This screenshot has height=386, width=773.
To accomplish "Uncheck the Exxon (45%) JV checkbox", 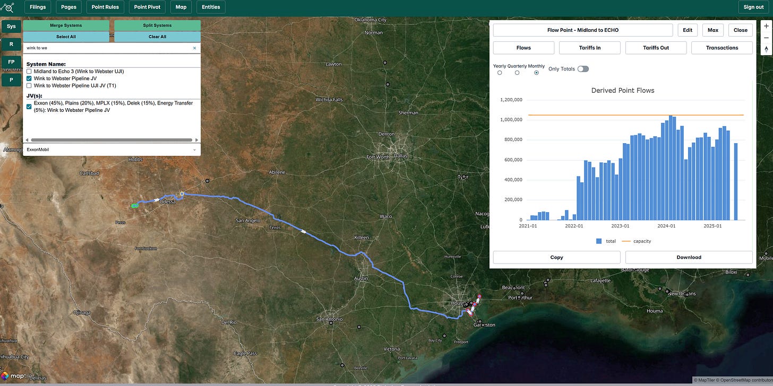I will click(x=29, y=107).
